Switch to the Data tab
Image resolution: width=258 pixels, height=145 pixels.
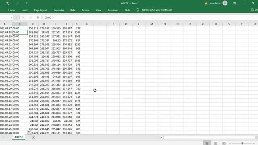(x=73, y=10)
